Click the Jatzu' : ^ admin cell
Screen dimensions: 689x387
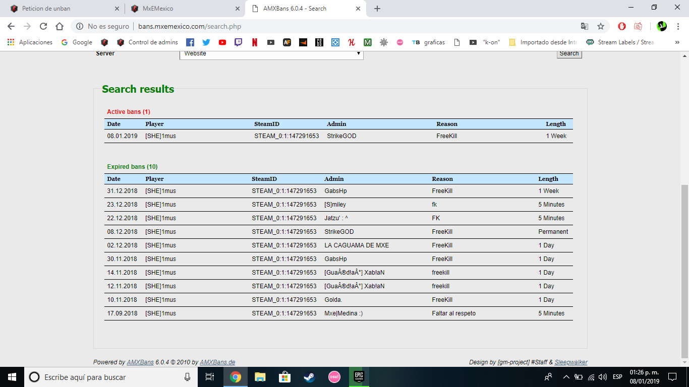(336, 218)
